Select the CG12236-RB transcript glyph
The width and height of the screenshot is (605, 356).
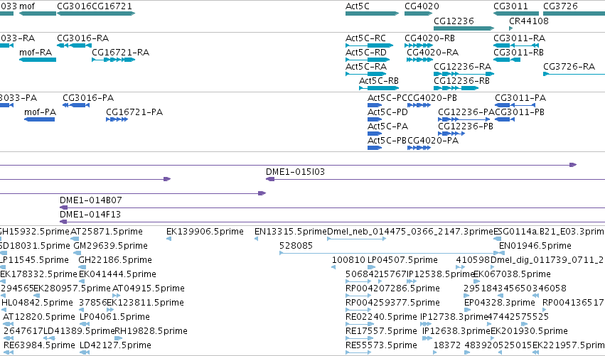point(456,88)
